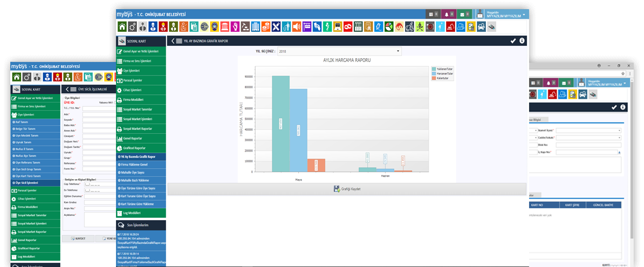Screen dimensions: 644x267
Task: Expand Parasal İşlemler in the center sidebar
Action: (x=141, y=80)
